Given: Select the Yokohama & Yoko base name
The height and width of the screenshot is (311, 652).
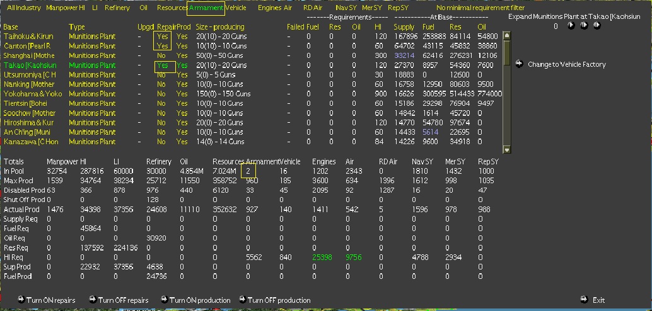Looking at the screenshot, I should pos(32,94).
